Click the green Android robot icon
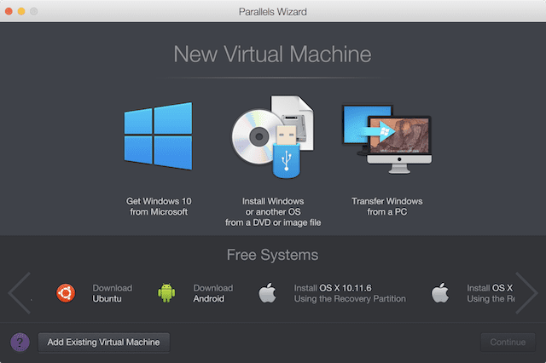The image size is (546, 363). 167,294
